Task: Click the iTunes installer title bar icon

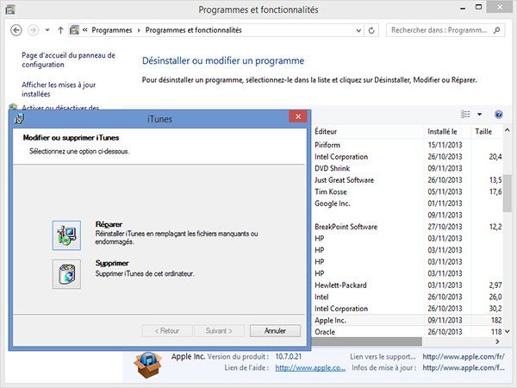Action: [x=20, y=119]
